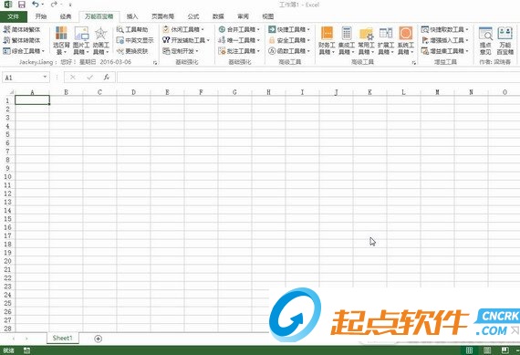Open 扩展工具箱 table icon toolbox
The image size is (520, 355).
pos(386,40)
